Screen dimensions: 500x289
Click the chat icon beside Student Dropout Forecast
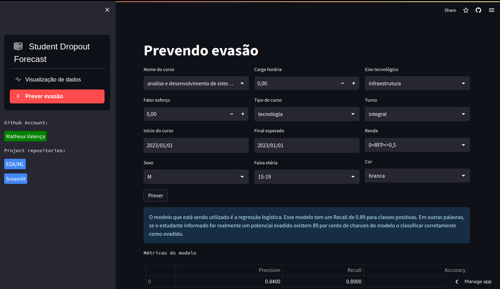17,46
